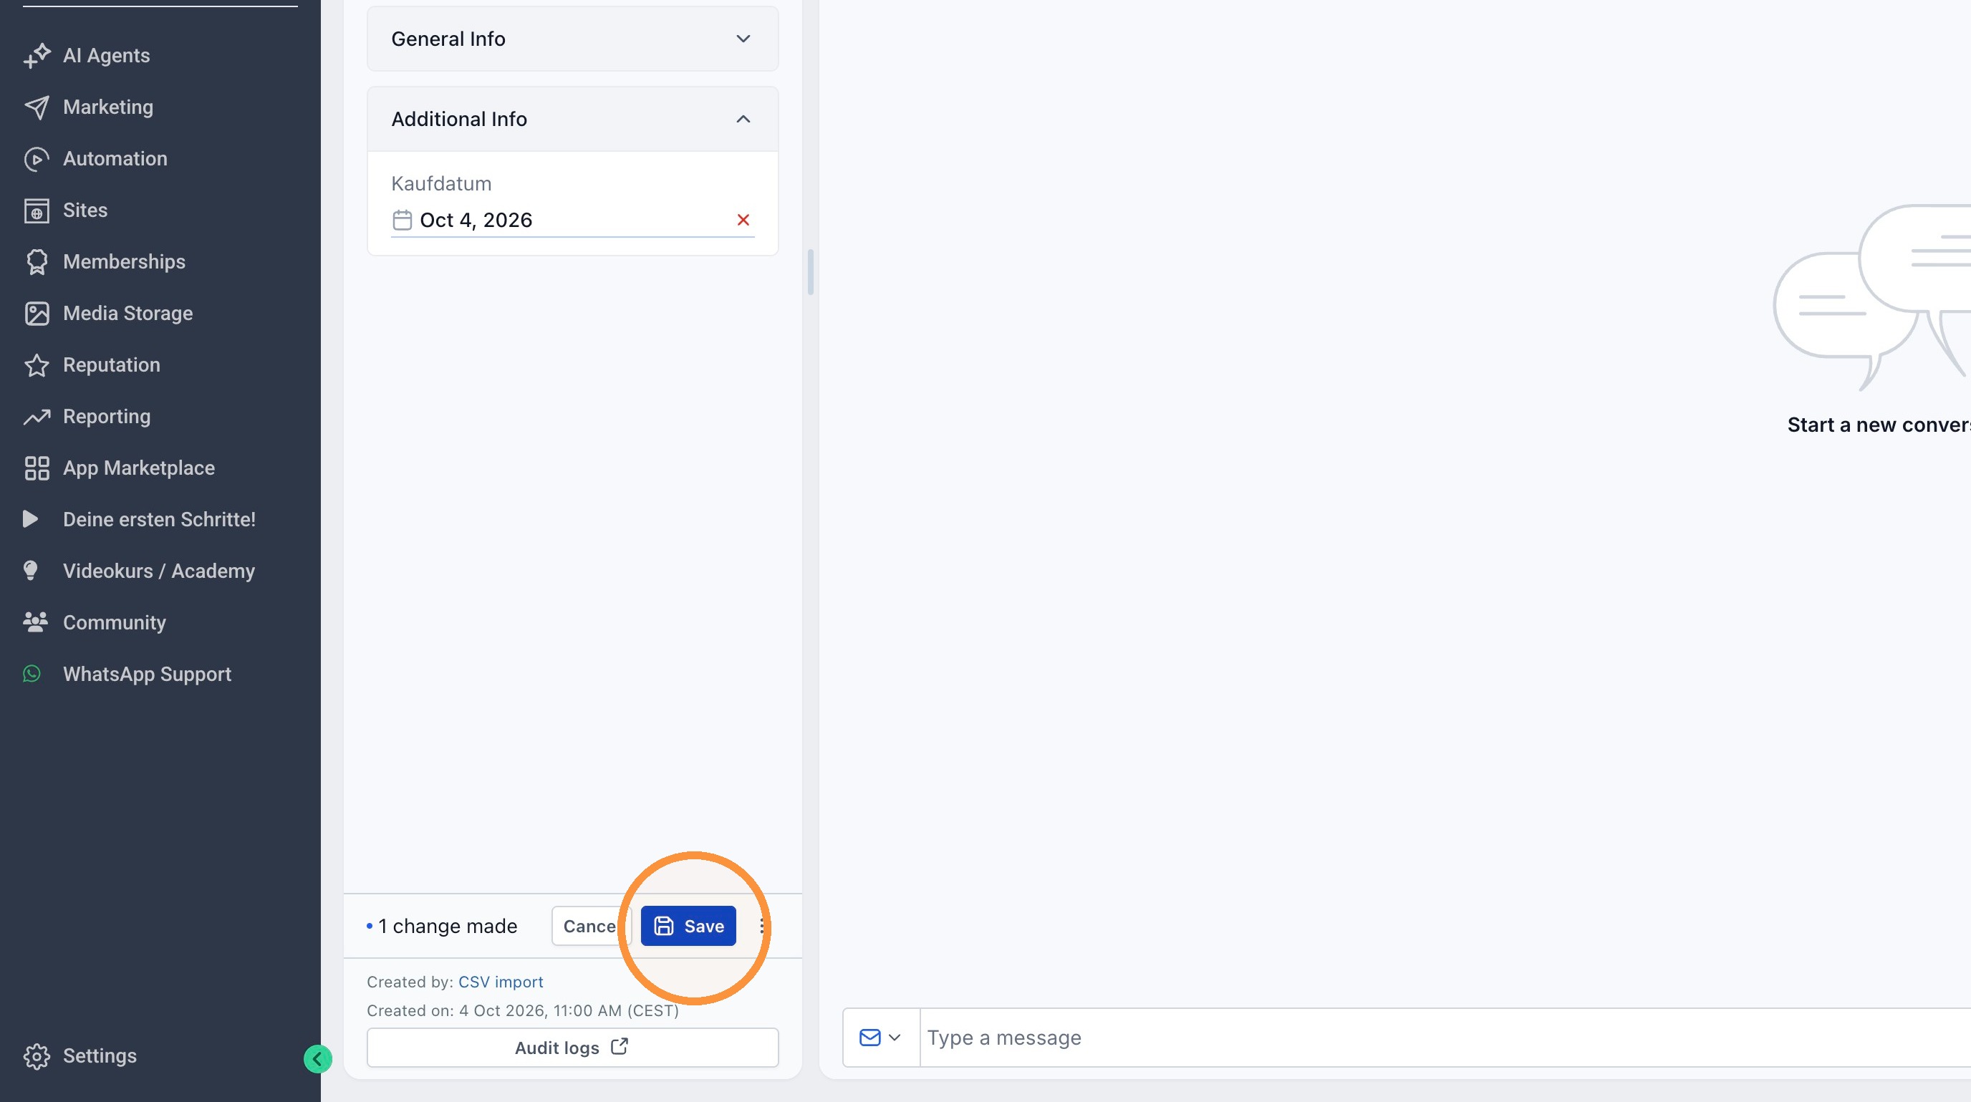The width and height of the screenshot is (1971, 1102).
Task: Save the contact changes
Action: [x=688, y=926]
